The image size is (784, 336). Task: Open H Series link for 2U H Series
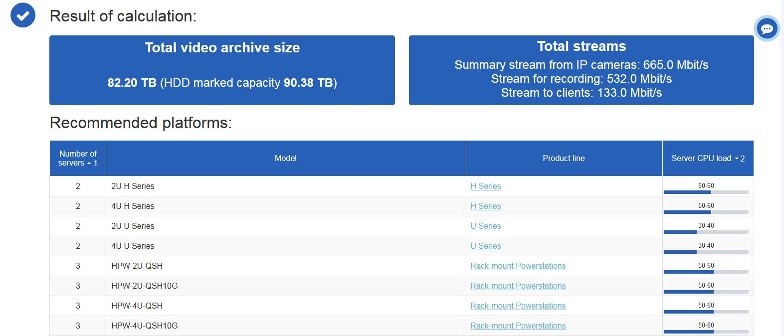486,186
